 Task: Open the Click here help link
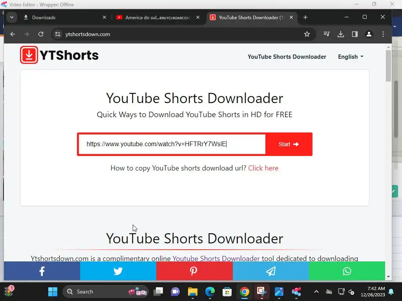pos(263,168)
